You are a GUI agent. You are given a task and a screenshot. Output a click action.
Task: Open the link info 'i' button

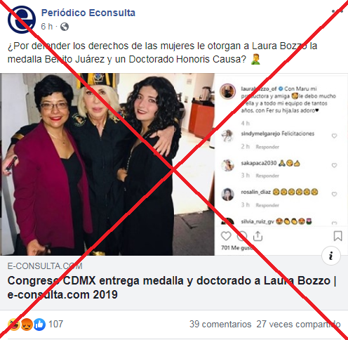pyautogui.click(x=331, y=256)
